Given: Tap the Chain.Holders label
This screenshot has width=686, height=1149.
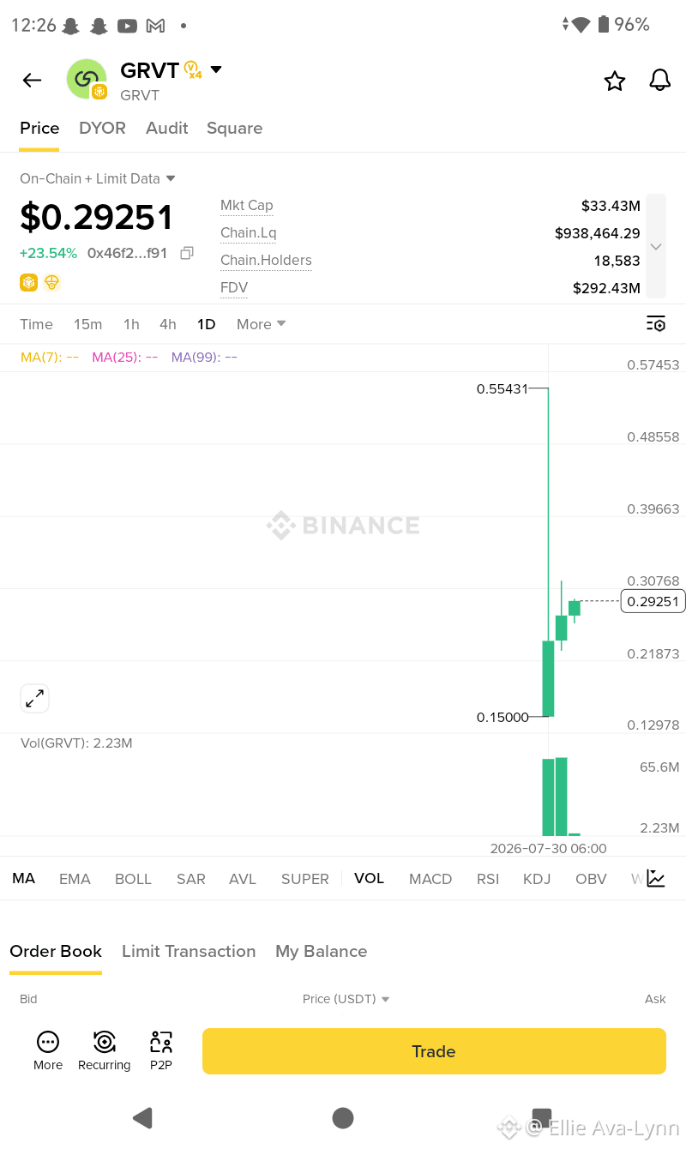Looking at the screenshot, I should tap(266, 261).
